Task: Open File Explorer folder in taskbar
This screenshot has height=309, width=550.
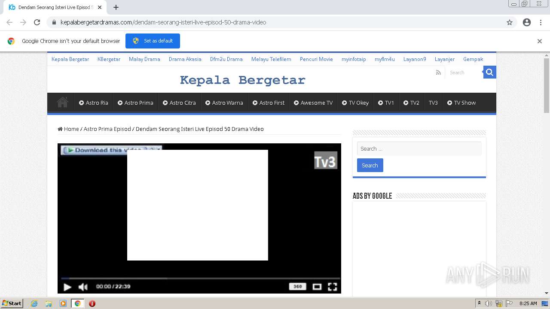Action: pyautogui.click(x=49, y=303)
